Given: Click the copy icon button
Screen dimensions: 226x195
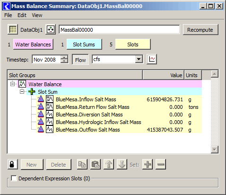Looking at the screenshot, I should click(x=82, y=164).
